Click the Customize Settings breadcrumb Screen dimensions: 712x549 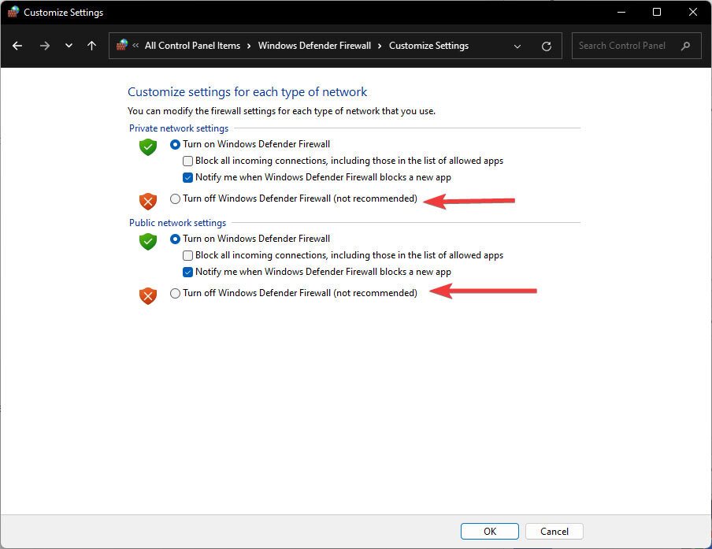point(428,46)
